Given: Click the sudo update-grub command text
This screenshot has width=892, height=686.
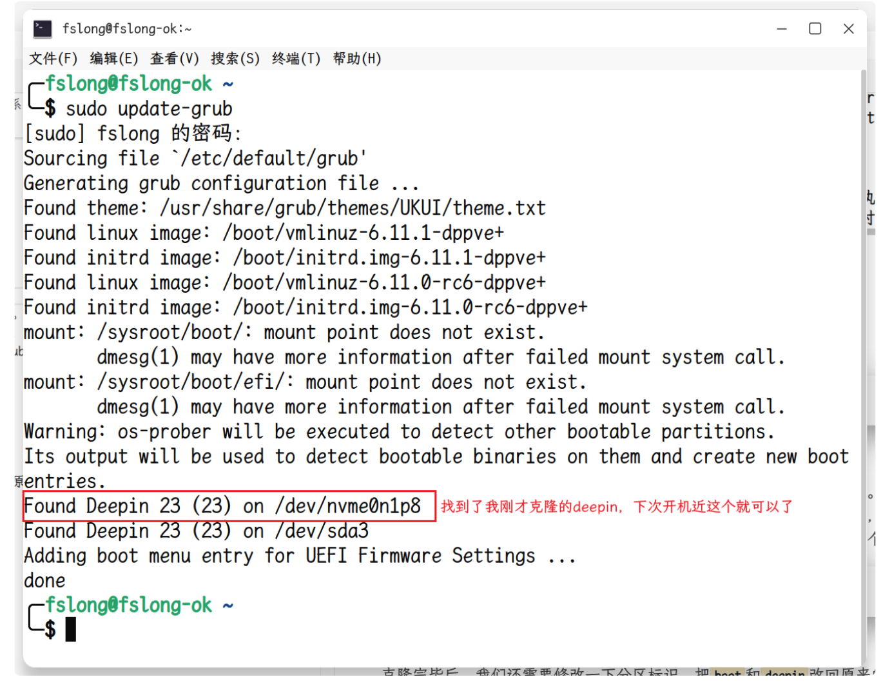Looking at the screenshot, I should [149, 109].
